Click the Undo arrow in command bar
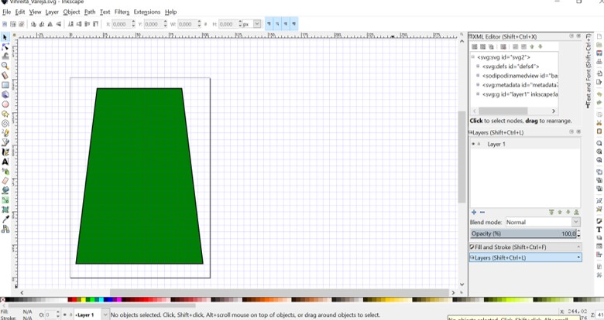The height and width of the screenshot is (320, 604). tap(599, 94)
